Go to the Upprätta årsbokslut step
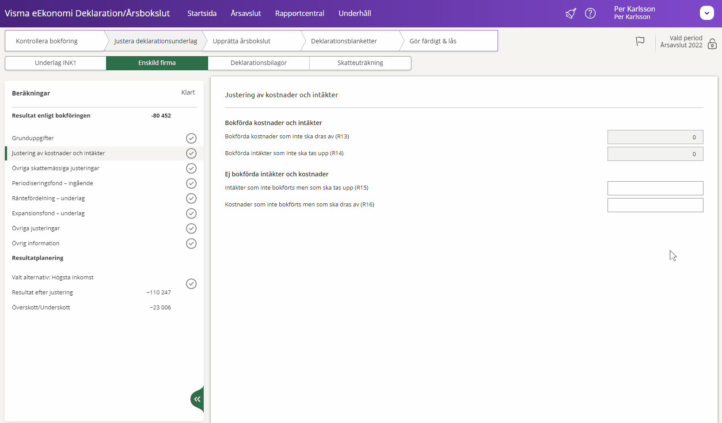This screenshot has height=423, width=722. coord(241,41)
